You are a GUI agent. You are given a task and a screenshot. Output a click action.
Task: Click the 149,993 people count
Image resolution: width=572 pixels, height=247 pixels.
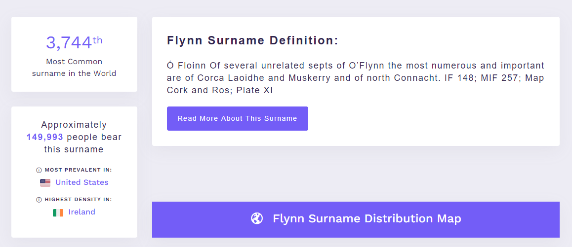click(45, 138)
